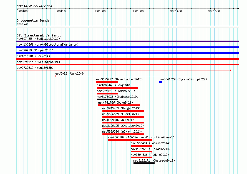The height and width of the screenshot is (174, 247).
Task: Select the red esv1006443 Pang2010 bar
Action: (x=117, y=88)
